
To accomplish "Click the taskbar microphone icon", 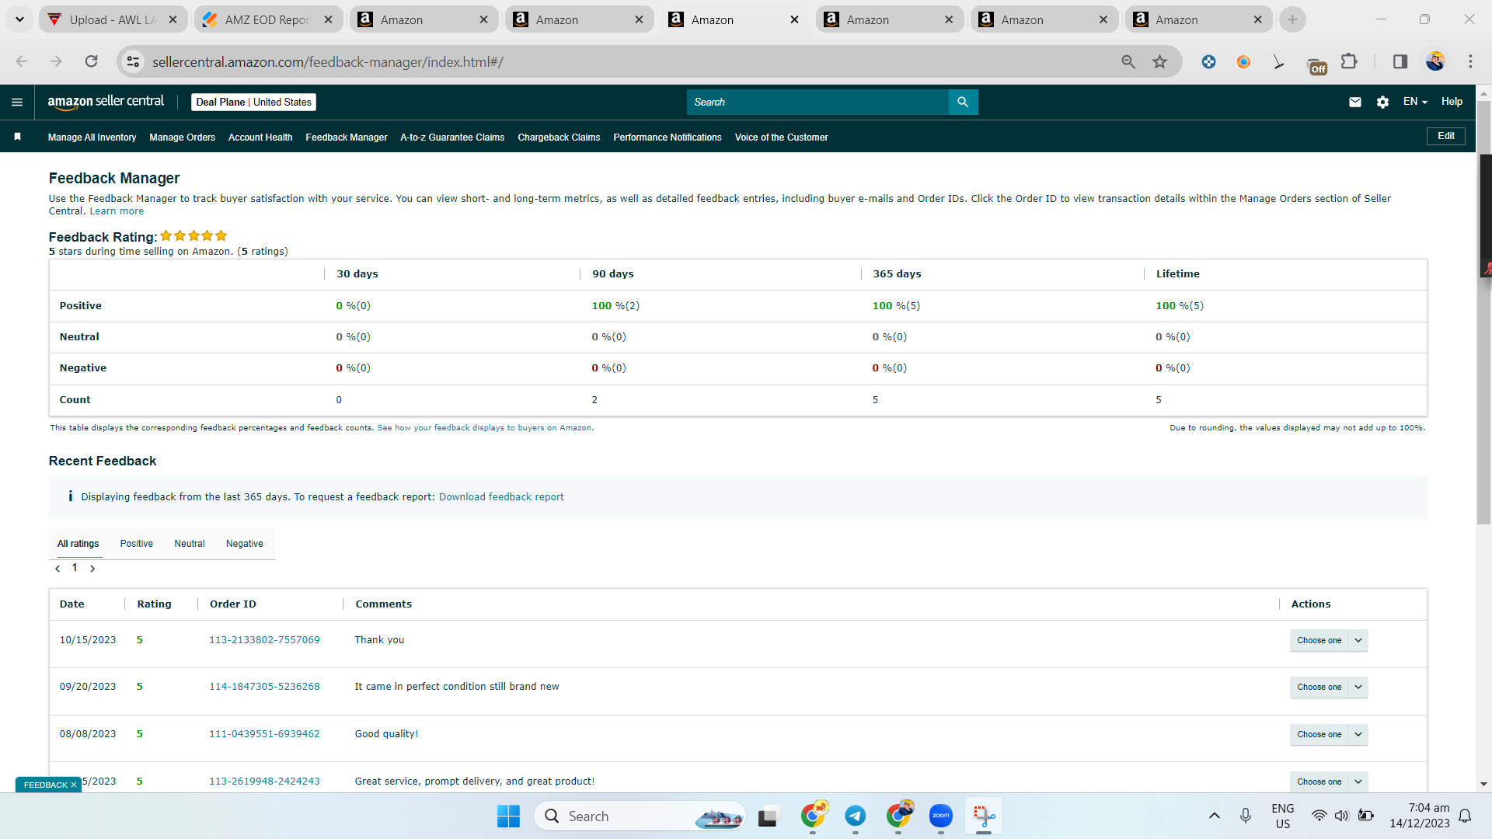I will pyautogui.click(x=1246, y=816).
